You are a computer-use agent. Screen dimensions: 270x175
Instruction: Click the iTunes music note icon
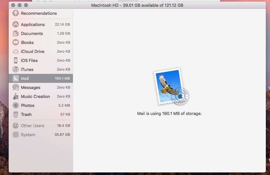15,69
